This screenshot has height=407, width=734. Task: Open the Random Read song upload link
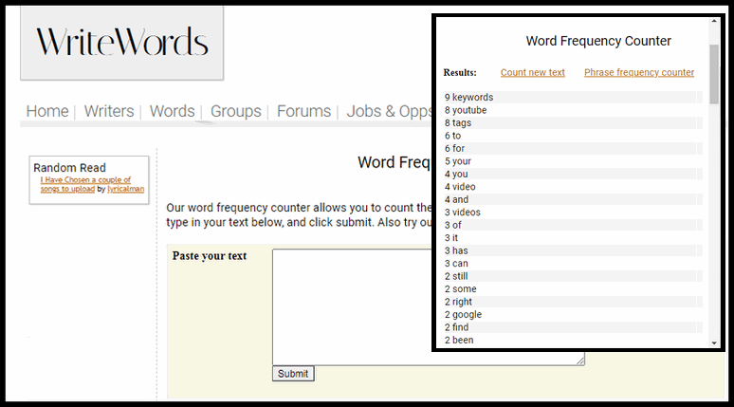[x=85, y=184]
